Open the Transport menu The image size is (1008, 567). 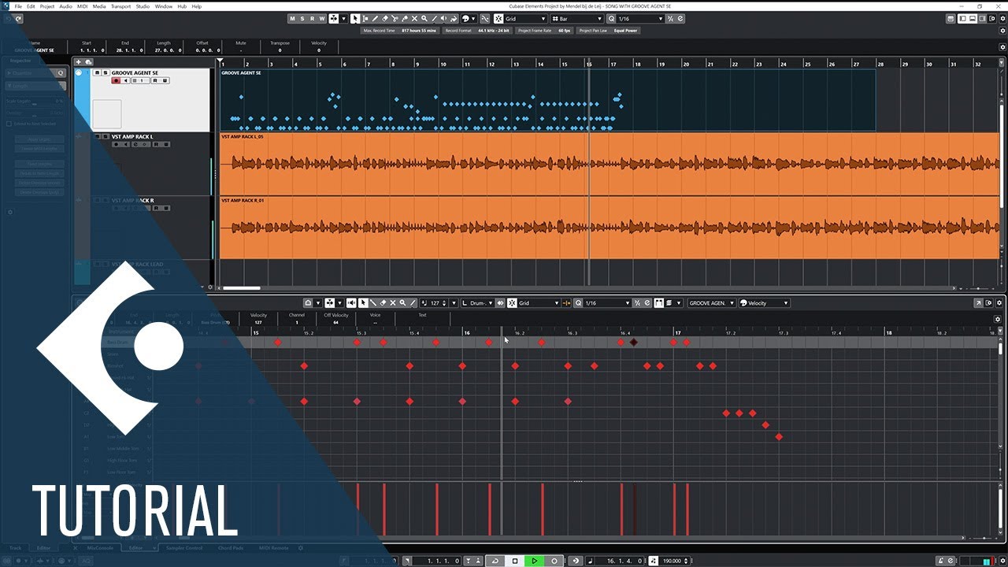pyautogui.click(x=120, y=6)
